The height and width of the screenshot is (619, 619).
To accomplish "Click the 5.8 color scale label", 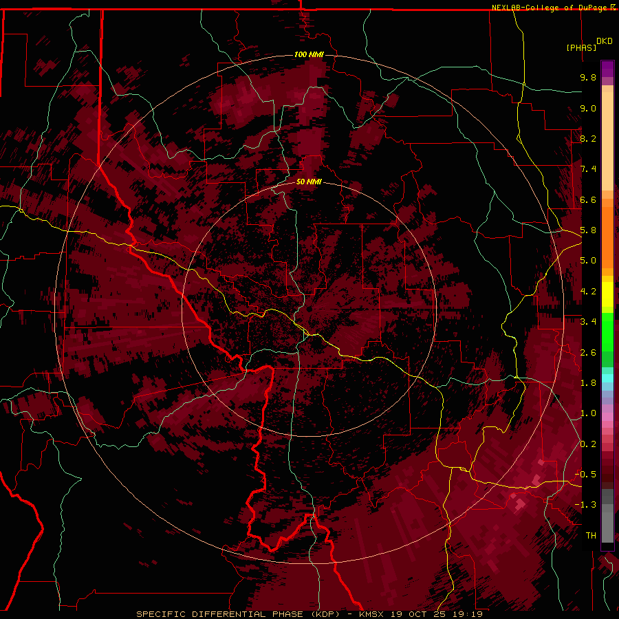I will coord(588,230).
